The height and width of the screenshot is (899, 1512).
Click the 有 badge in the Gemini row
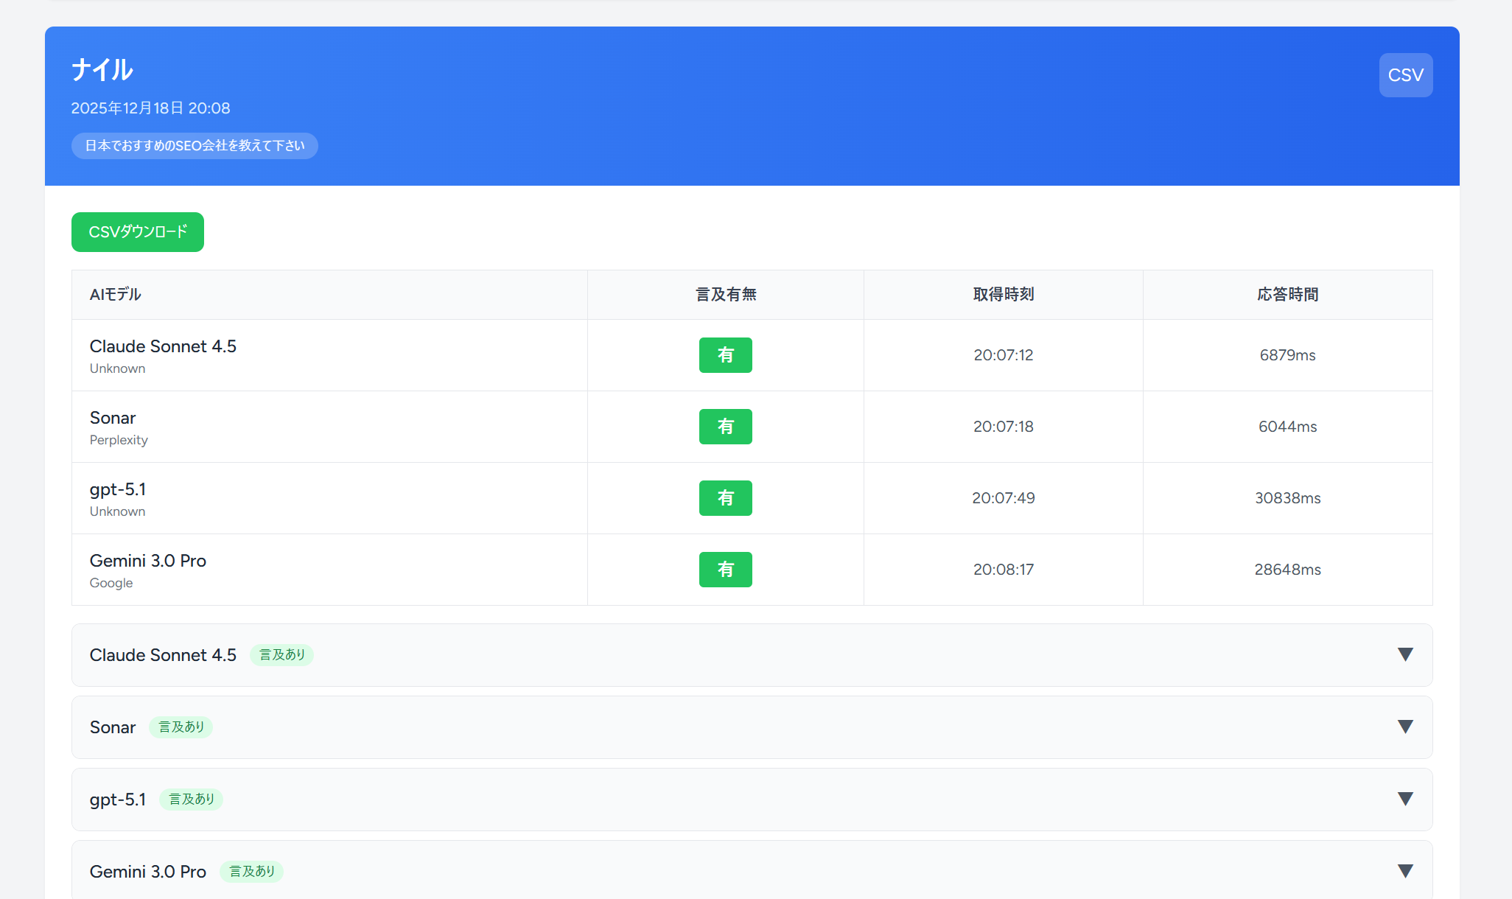[725, 570]
